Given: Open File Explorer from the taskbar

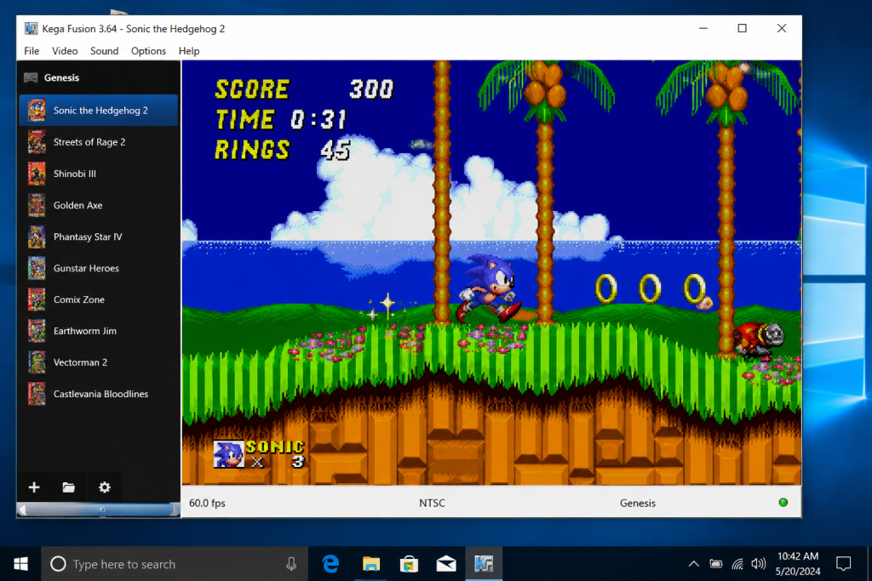Looking at the screenshot, I should pos(371,564).
